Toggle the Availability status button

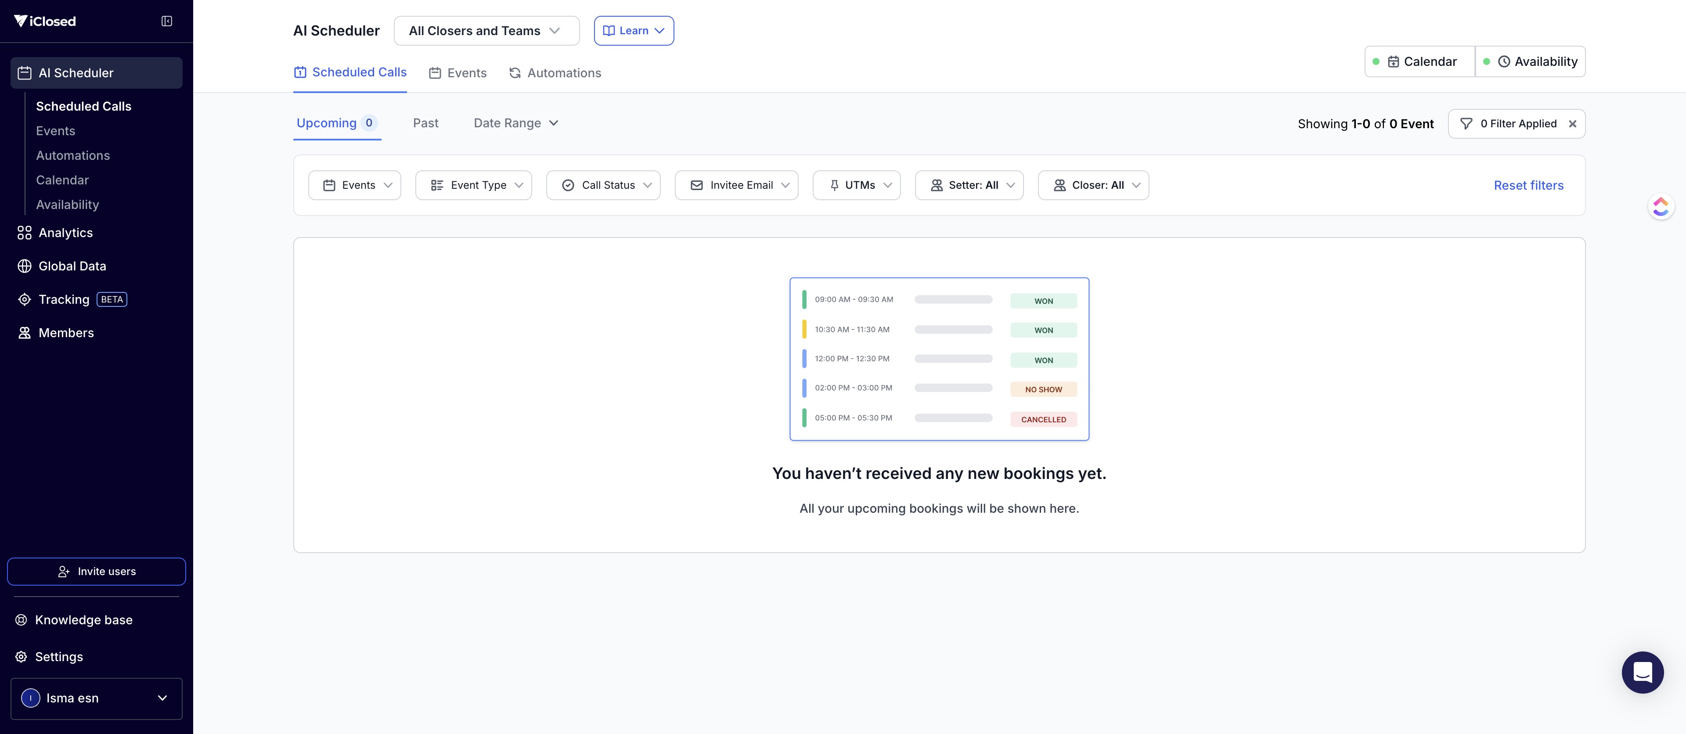[x=1531, y=61]
